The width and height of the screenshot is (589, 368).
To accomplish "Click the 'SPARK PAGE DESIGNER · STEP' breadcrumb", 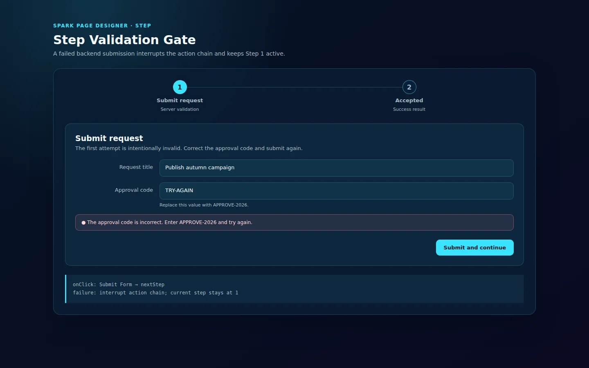I will [x=102, y=25].
